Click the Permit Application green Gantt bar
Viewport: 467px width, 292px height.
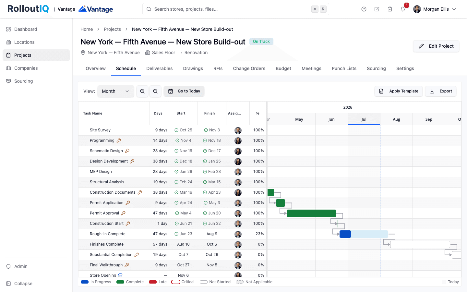pyautogui.click(x=281, y=203)
